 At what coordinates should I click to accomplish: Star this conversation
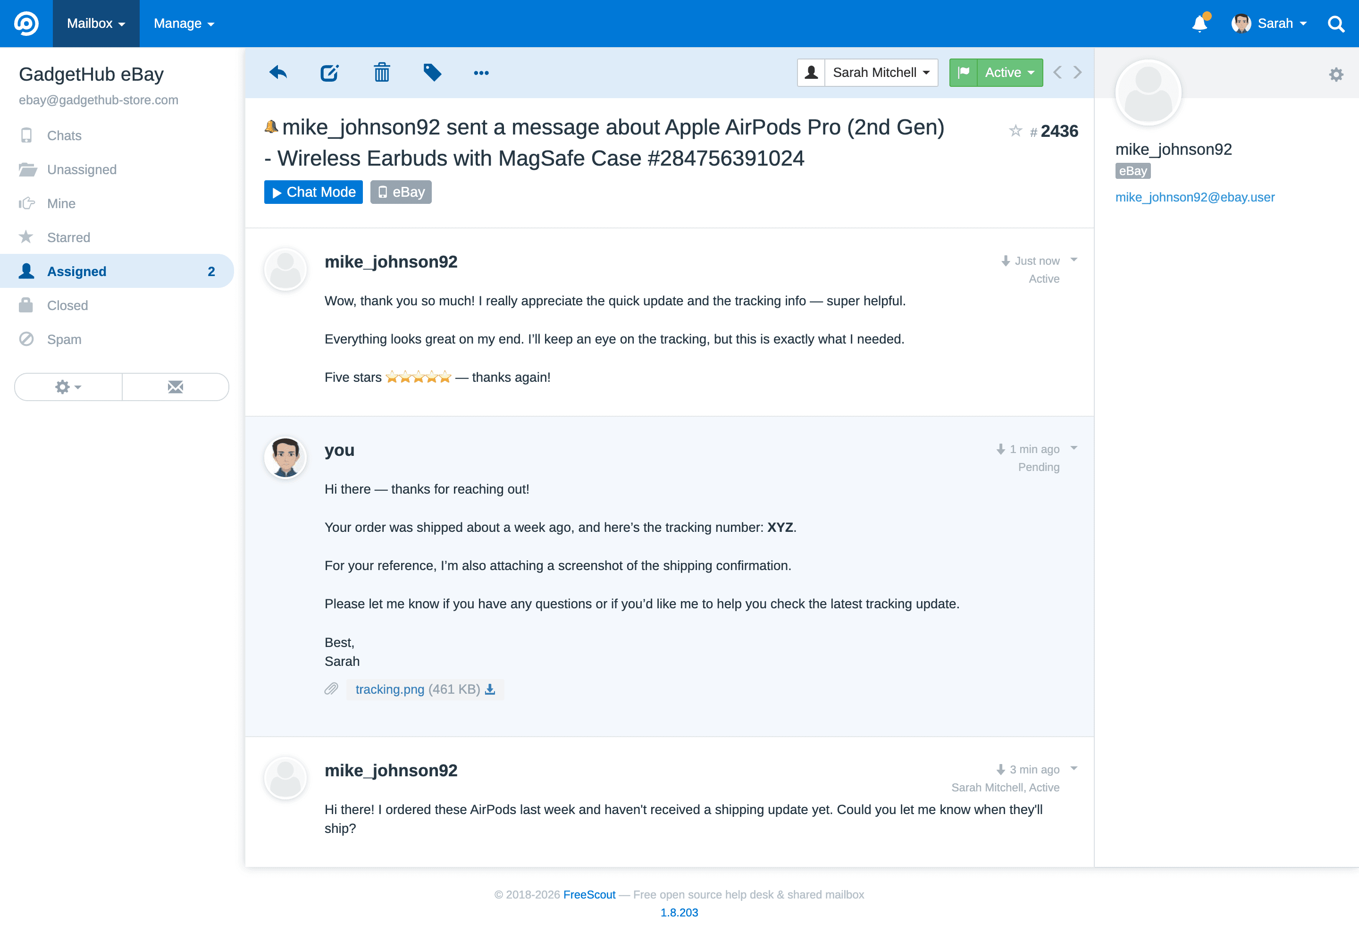click(1015, 131)
